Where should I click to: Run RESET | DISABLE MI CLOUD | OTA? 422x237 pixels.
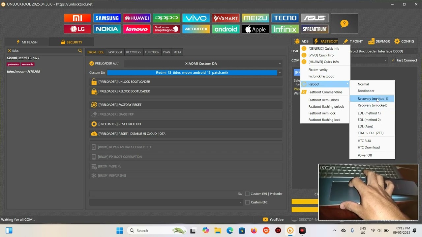click(186, 134)
